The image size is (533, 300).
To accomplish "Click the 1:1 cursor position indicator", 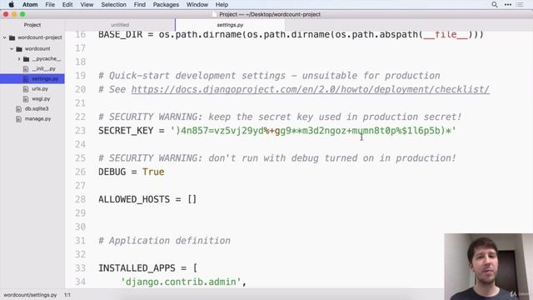I will (67, 295).
